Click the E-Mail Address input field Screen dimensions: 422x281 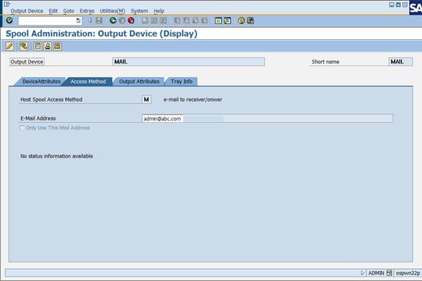(267, 119)
